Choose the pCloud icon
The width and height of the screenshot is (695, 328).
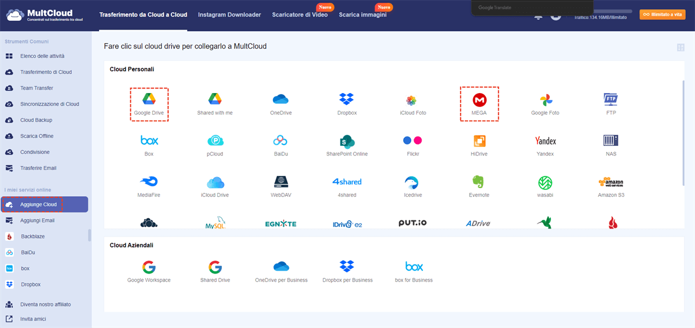pyautogui.click(x=215, y=141)
